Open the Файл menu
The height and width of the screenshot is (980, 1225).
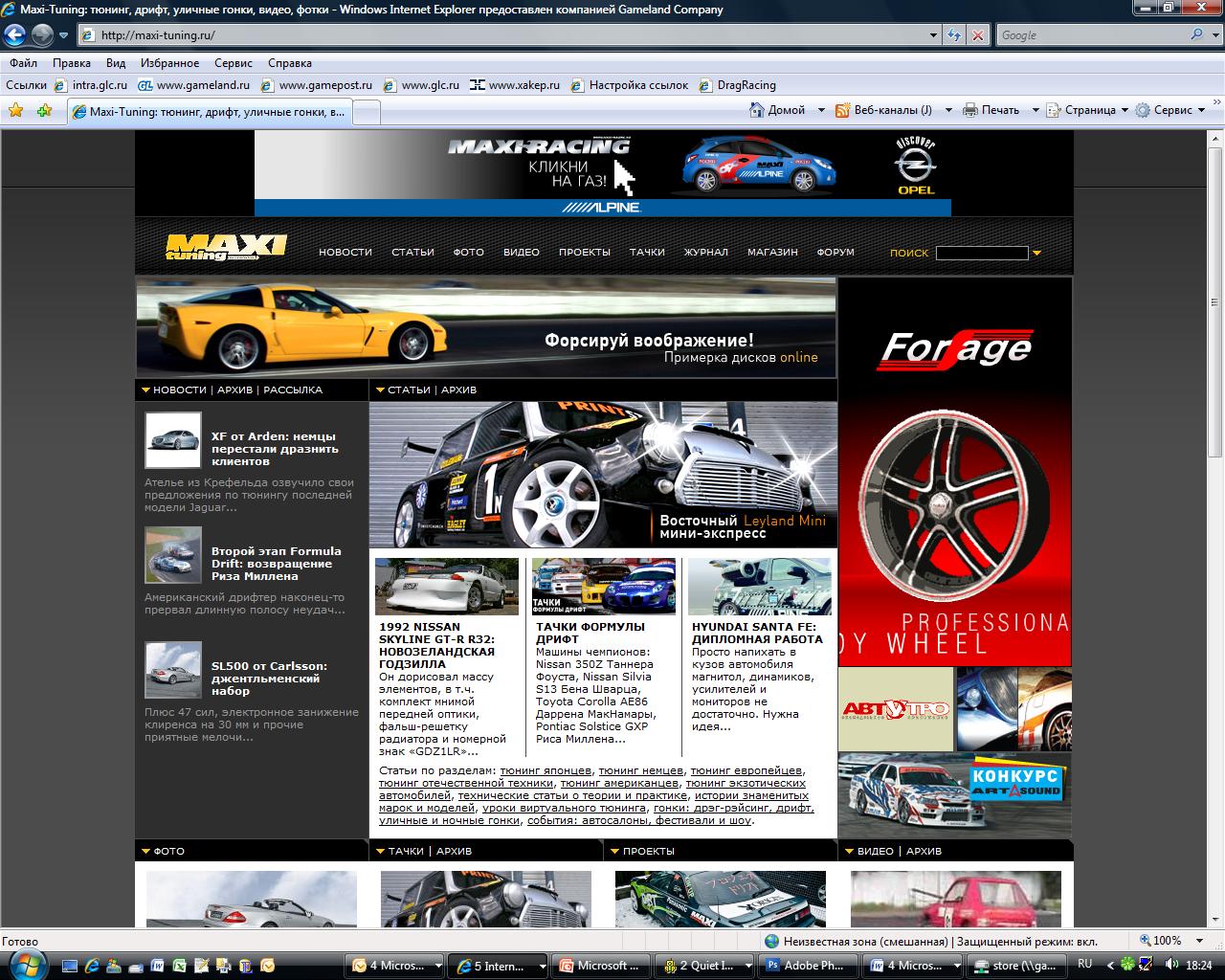(x=24, y=63)
